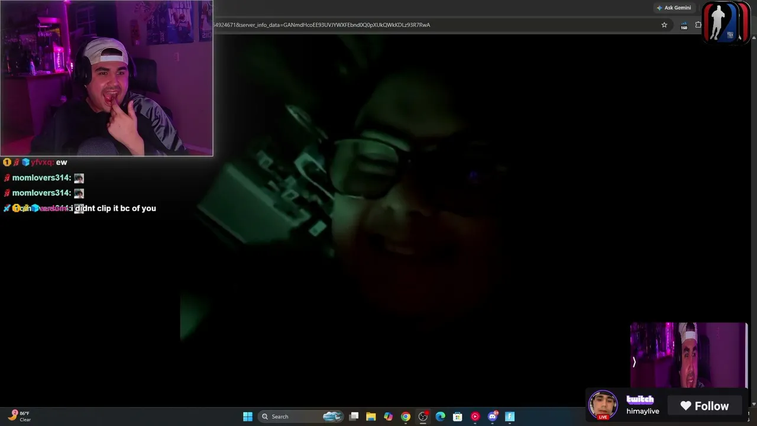Click the second momlovers314 chat username
Viewport: 757px width, 426px height.
coord(41,193)
